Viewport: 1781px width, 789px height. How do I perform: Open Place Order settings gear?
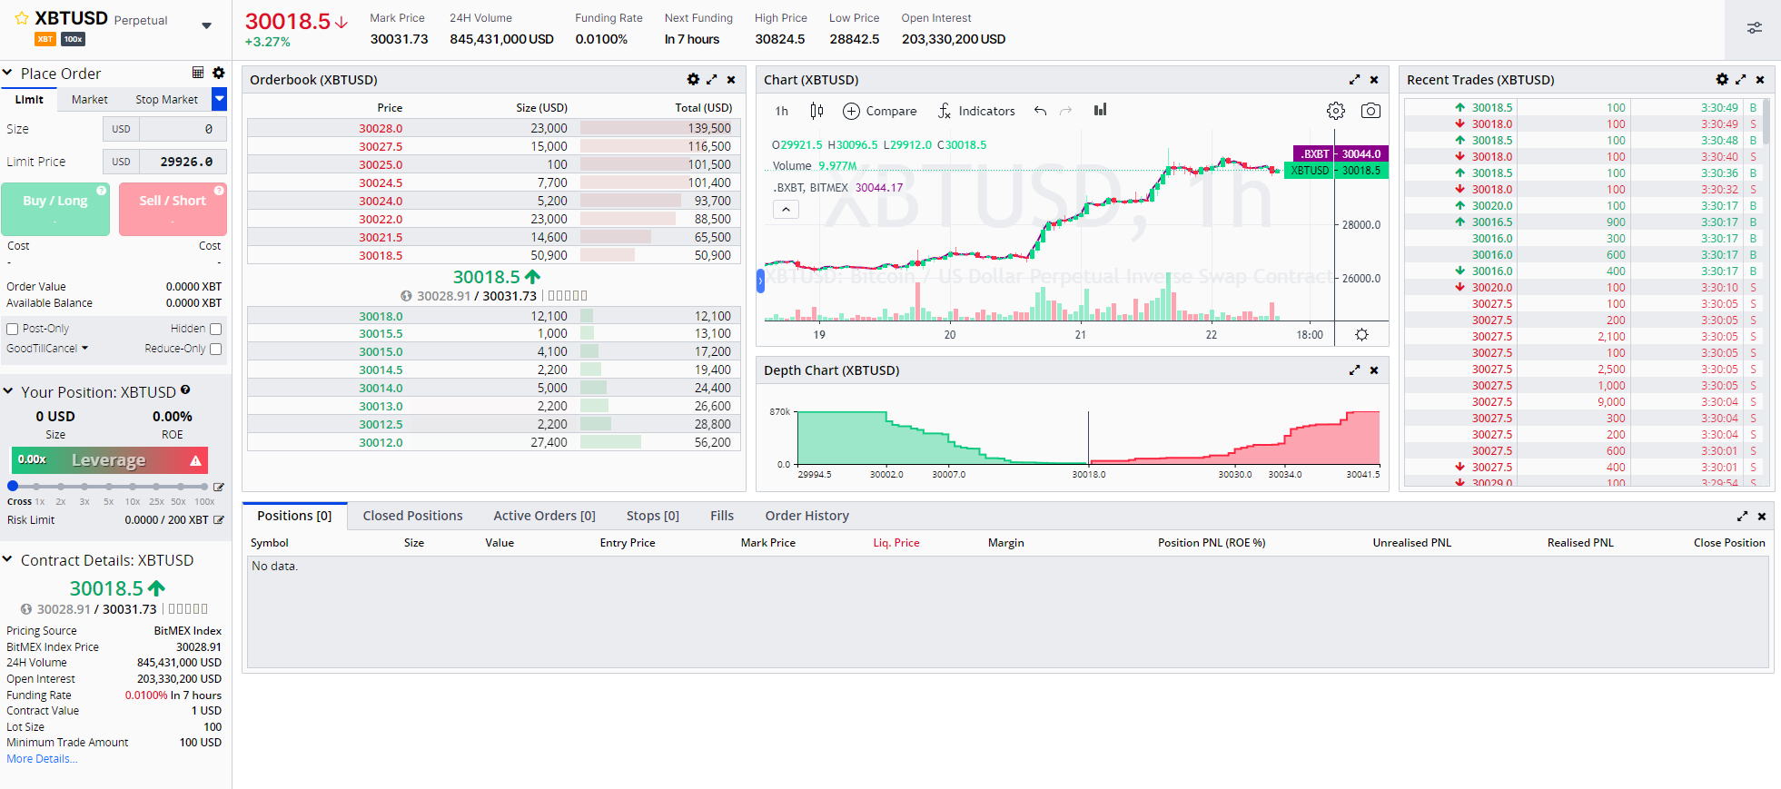point(218,73)
